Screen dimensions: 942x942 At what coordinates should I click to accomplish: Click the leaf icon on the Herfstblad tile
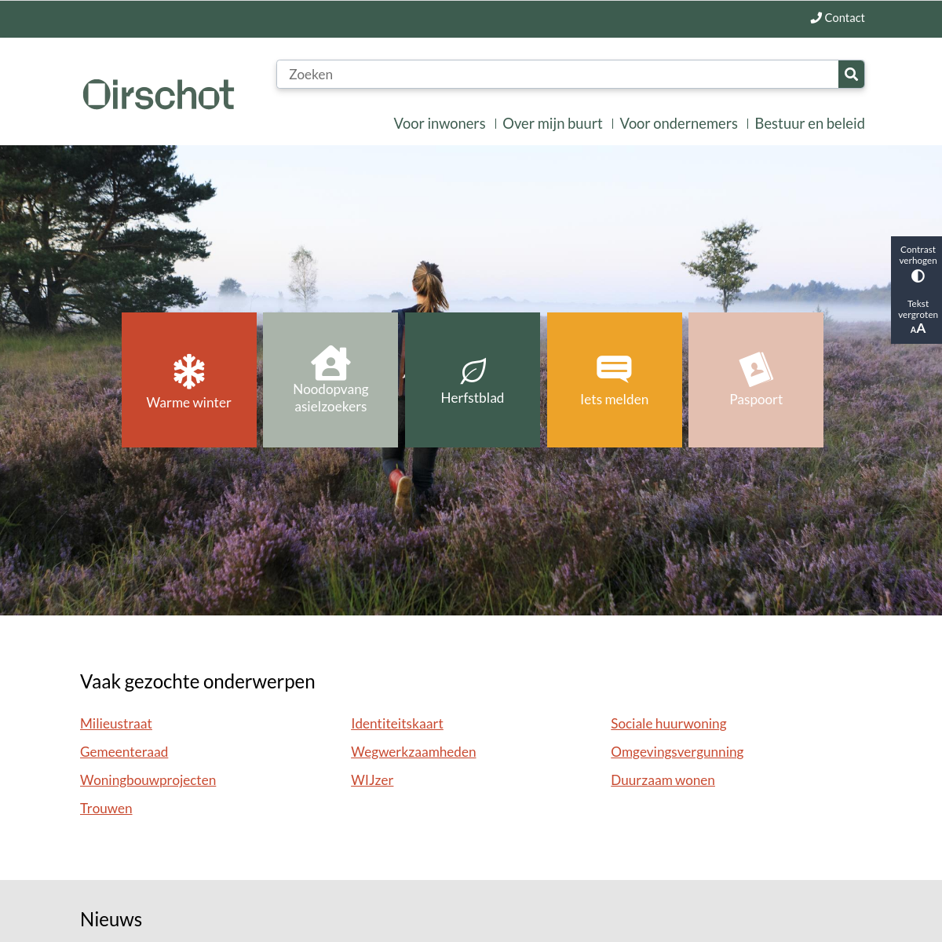tap(473, 371)
